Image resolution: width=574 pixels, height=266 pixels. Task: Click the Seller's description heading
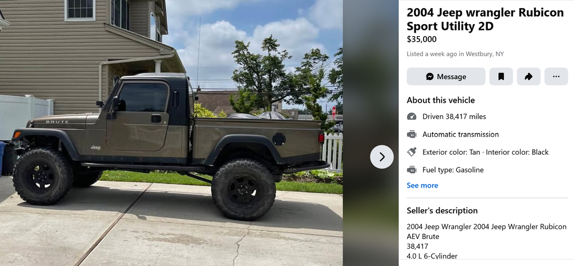442,210
